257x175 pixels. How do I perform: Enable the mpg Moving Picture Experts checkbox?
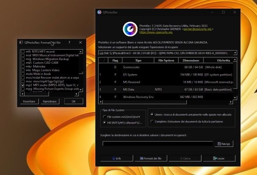[x=23, y=89]
